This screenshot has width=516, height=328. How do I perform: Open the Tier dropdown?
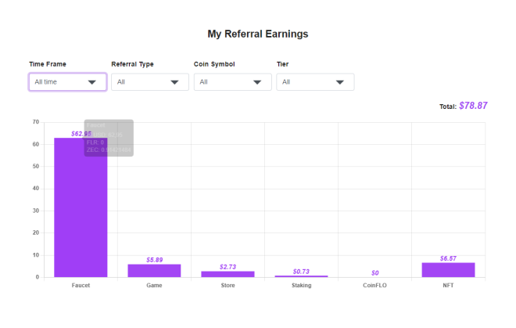point(315,81)
